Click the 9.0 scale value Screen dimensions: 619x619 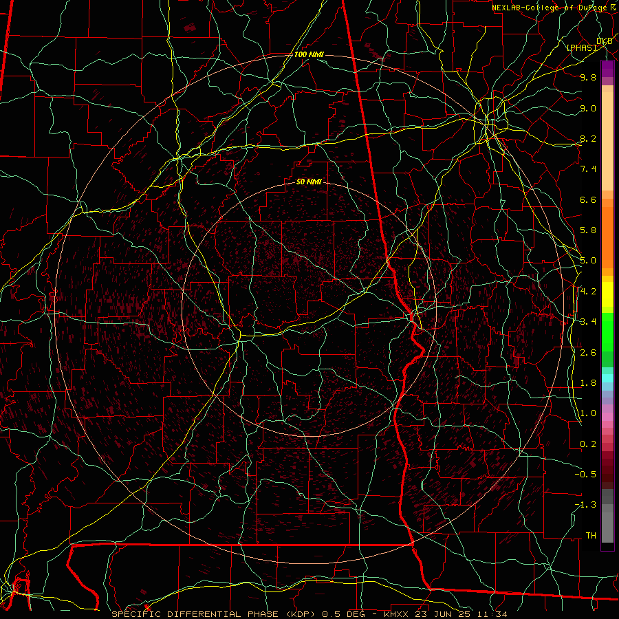coord(588,108)
